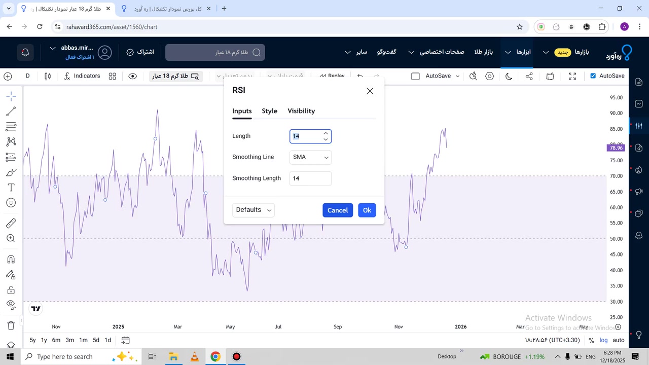Activate the magnet mode icon
This screenshot has height=365, width=649.
tap(11, 260)
